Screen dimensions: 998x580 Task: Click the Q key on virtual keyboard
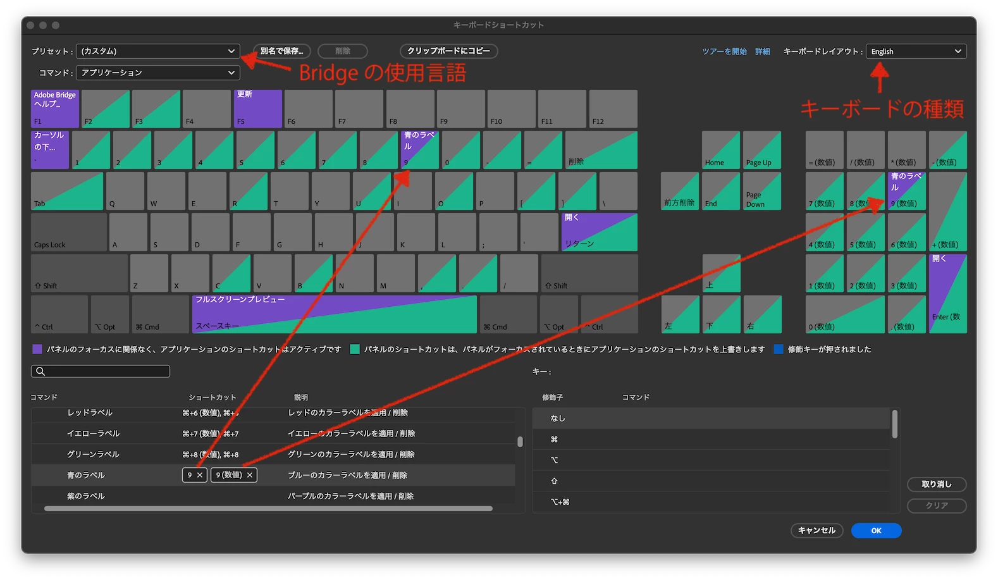tap(125, 191)
